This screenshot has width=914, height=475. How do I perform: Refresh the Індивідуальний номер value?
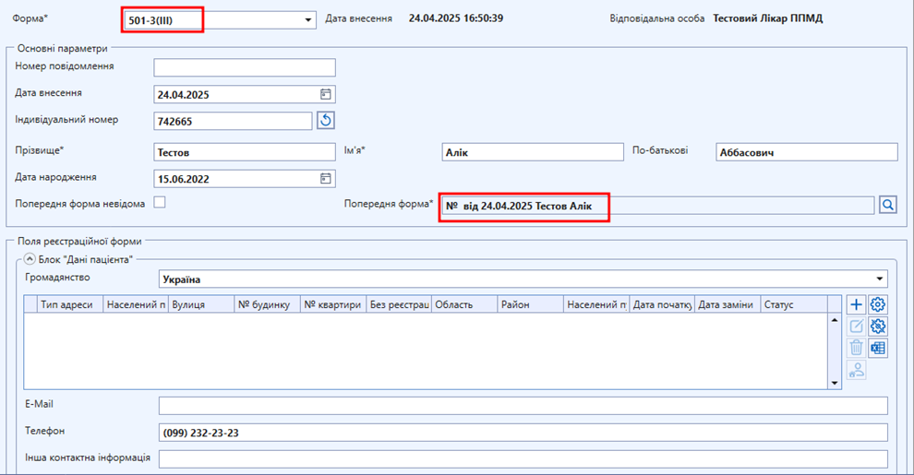[x=326, y=121]
